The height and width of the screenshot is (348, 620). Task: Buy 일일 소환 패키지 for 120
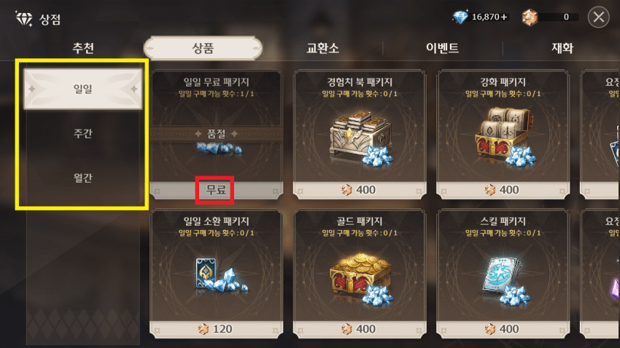[x=216, y=329]
